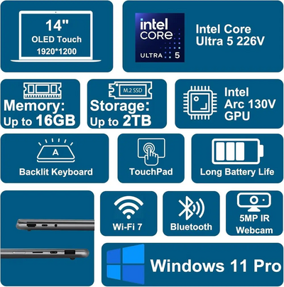284x287 pixels.
Task: Click the upper laptop side-ports image
Action: point(55,225)
